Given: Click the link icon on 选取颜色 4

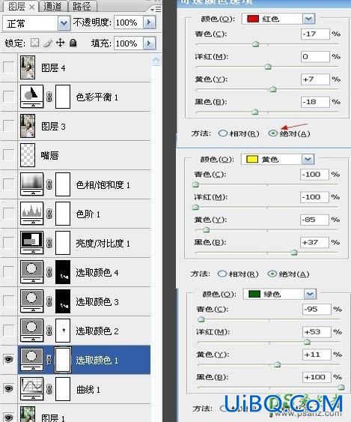Looking at the screenshot, I should [x=49, y=272].
